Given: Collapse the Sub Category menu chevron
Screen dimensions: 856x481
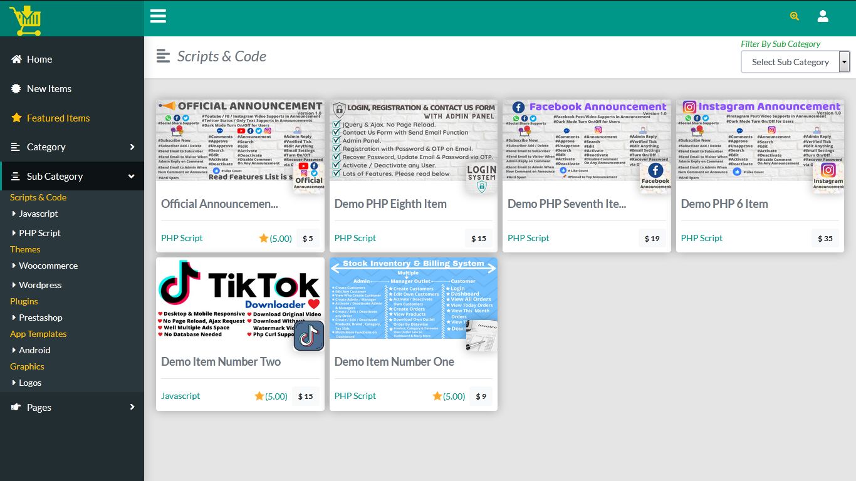Looking at the screenshot, I should click(132, 177).
